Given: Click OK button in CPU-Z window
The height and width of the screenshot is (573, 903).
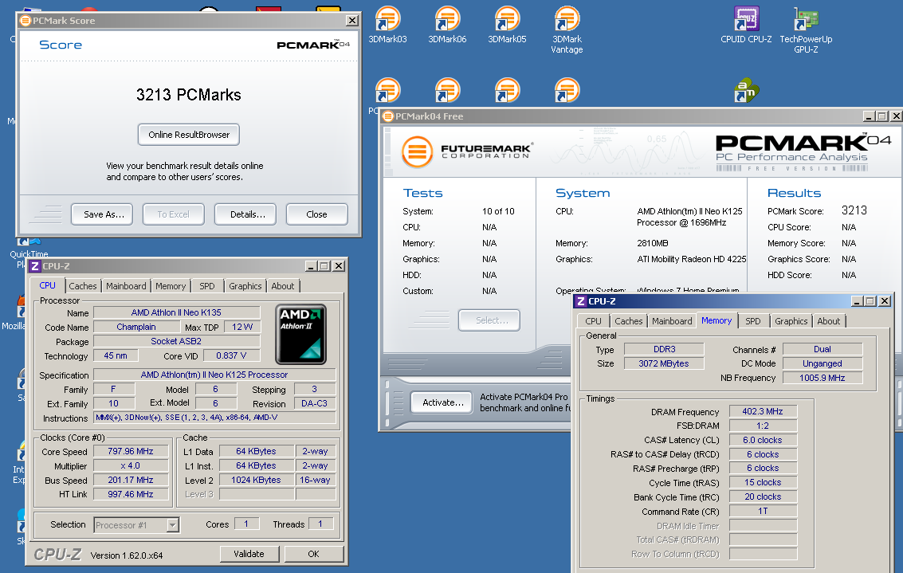Looking at the screenshot, I should (314, 554).
